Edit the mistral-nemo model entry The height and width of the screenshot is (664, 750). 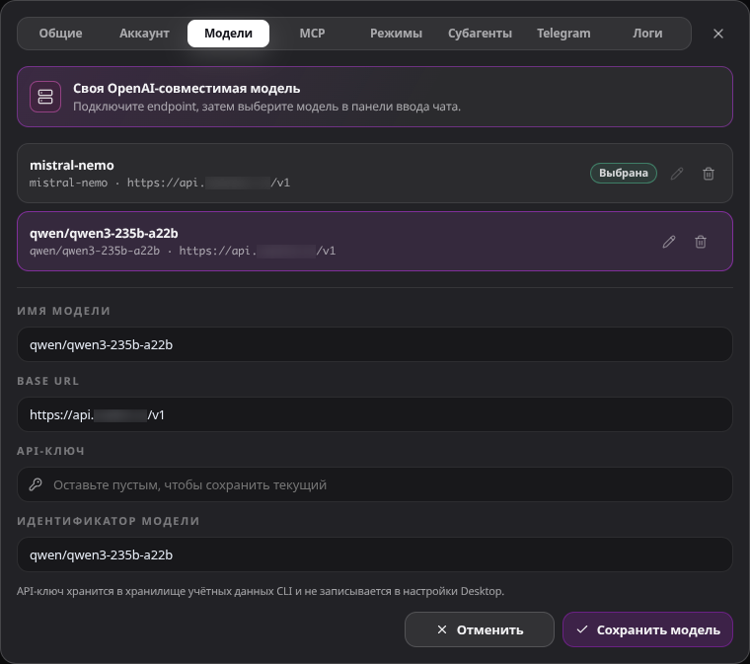[676, 174]
